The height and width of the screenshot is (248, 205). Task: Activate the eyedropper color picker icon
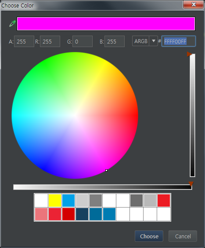point(12,24)
